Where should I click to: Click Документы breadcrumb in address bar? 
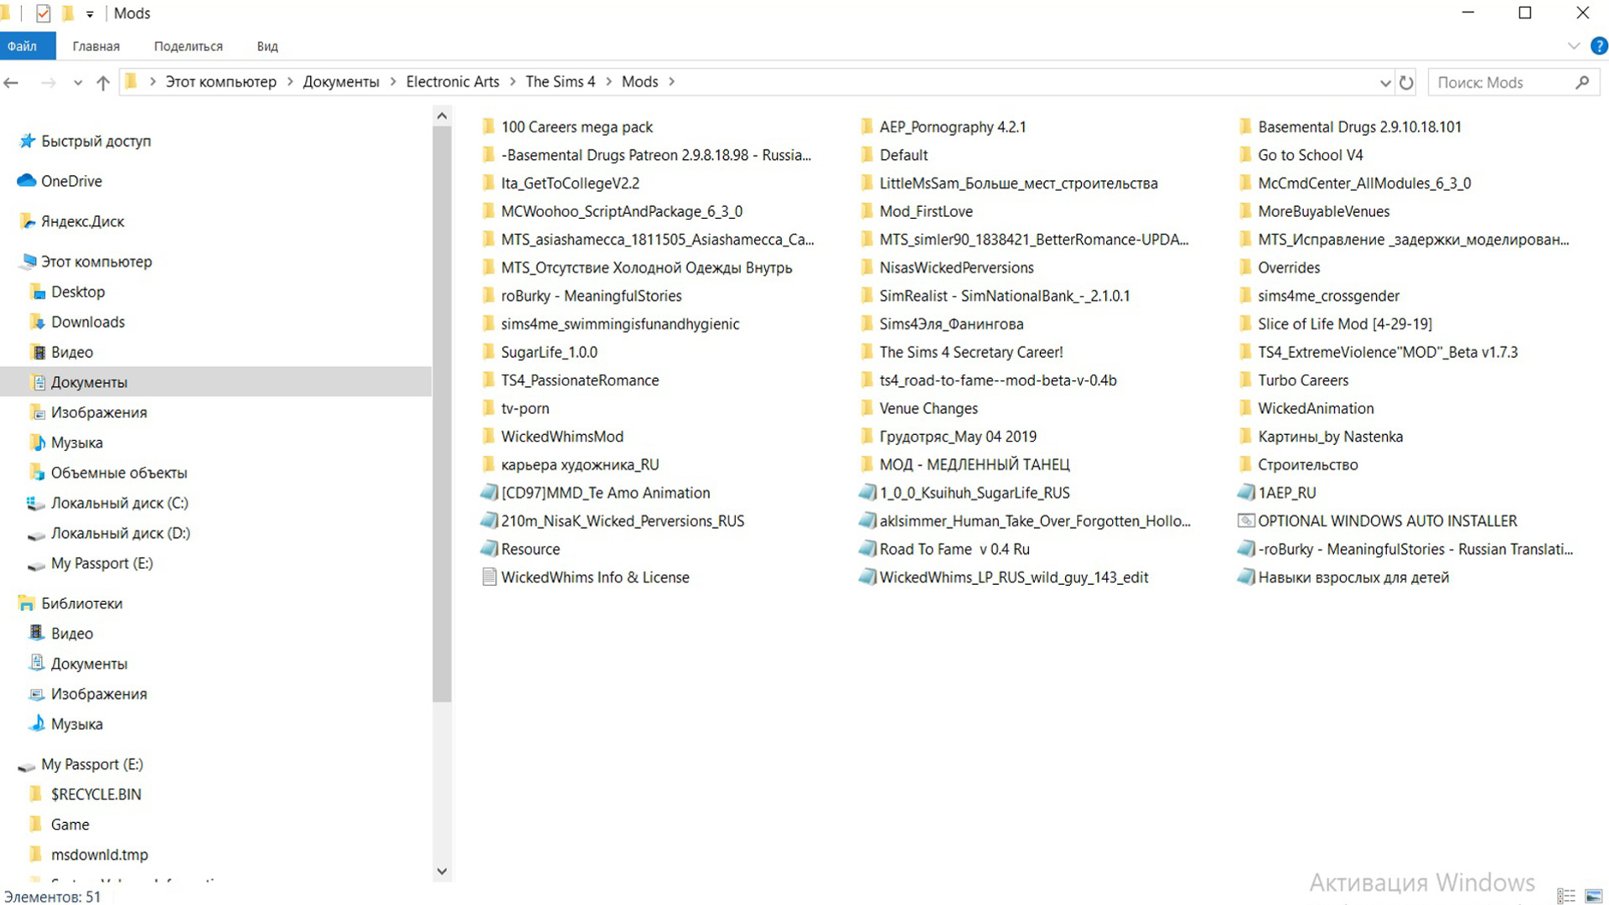coord(341,81)
